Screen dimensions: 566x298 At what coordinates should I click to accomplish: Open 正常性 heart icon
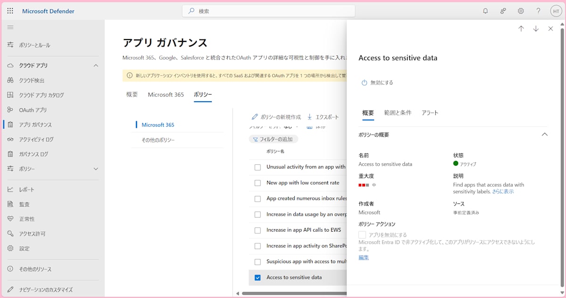click(x=10, y=219)
